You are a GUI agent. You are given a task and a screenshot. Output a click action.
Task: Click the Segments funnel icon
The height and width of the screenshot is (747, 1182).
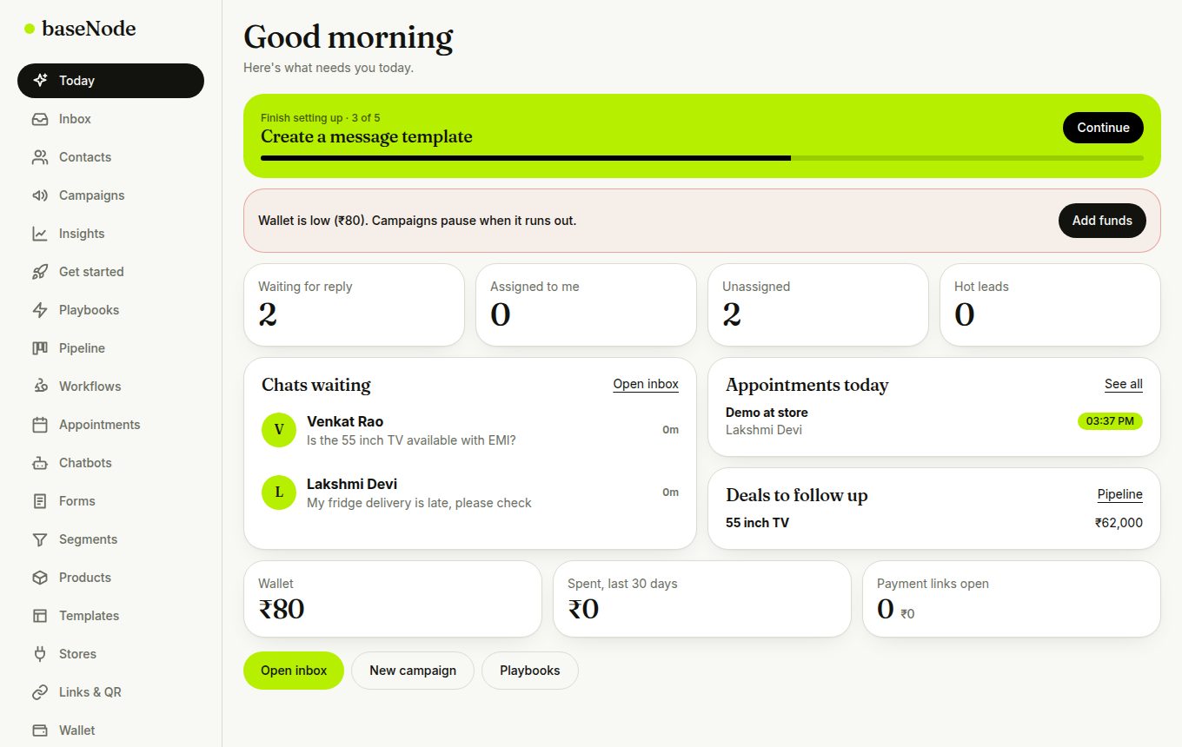pyautogui.click(x=40, y=539)
